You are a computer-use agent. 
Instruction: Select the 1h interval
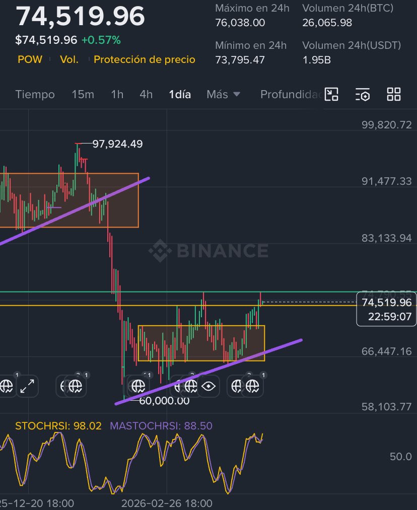[x=117, y=94]
